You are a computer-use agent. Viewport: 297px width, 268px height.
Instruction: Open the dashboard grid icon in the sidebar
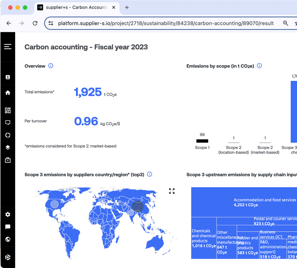8,110
